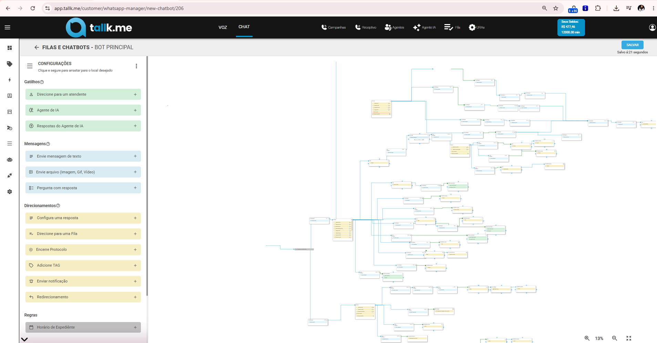
Task: Select Envie mensagem de texto block
Action: point(83,156)
